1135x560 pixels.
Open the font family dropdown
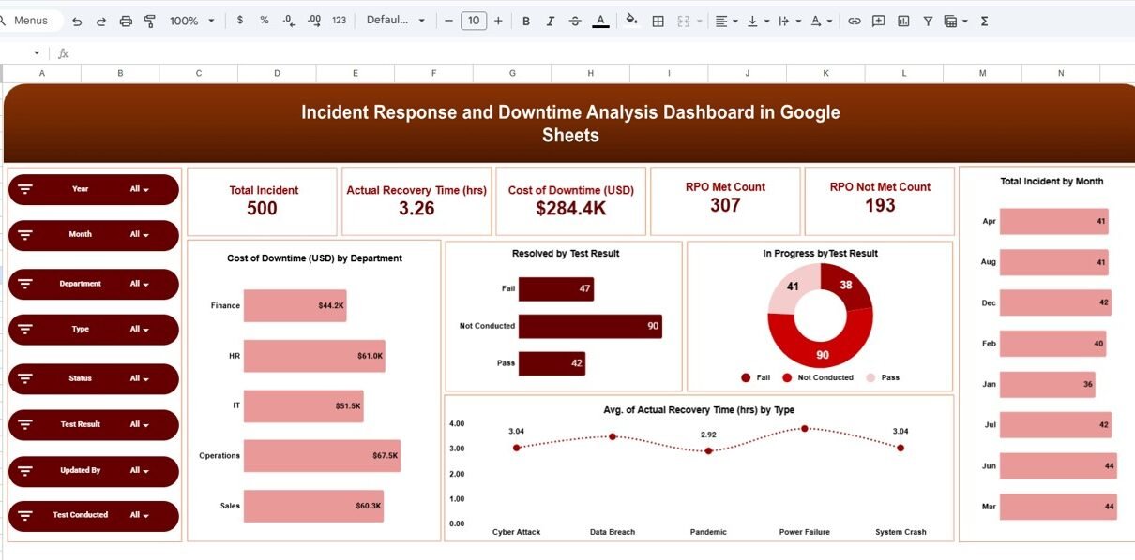point(395,21)
